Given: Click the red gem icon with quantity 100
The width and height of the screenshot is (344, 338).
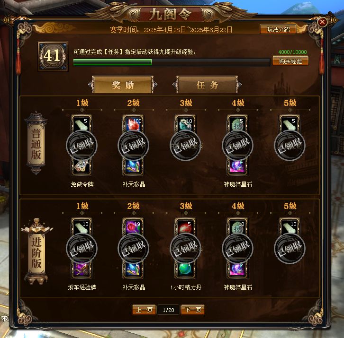Looking at the screenshot, I should pyautogui.click(x=133, y=124).
